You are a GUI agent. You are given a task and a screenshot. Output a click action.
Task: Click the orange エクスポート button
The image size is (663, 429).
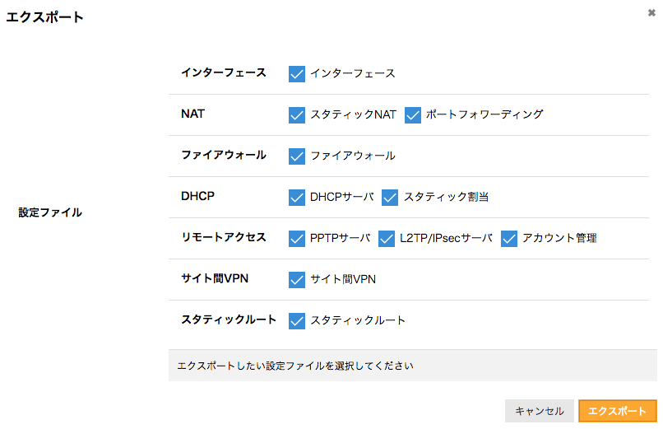click(x=617, y=411)
